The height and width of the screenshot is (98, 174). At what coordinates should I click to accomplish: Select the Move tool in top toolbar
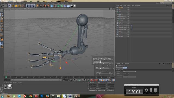pos(13,6)
